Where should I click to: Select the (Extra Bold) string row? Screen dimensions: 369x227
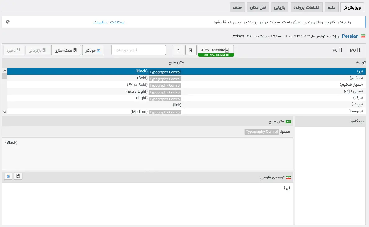tap(186, 85)
